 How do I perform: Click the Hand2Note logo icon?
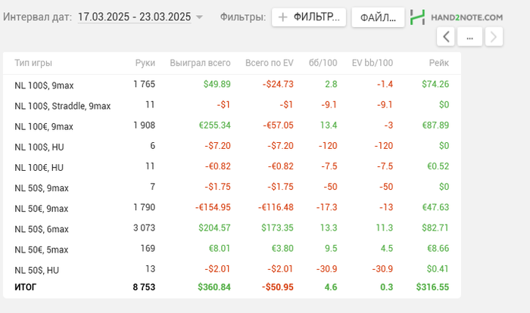coord(417,17)
